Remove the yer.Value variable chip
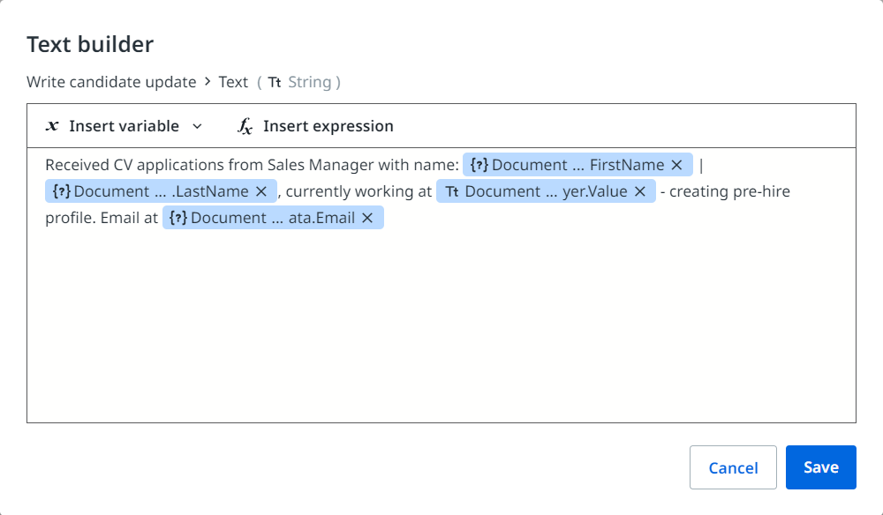 640,191
